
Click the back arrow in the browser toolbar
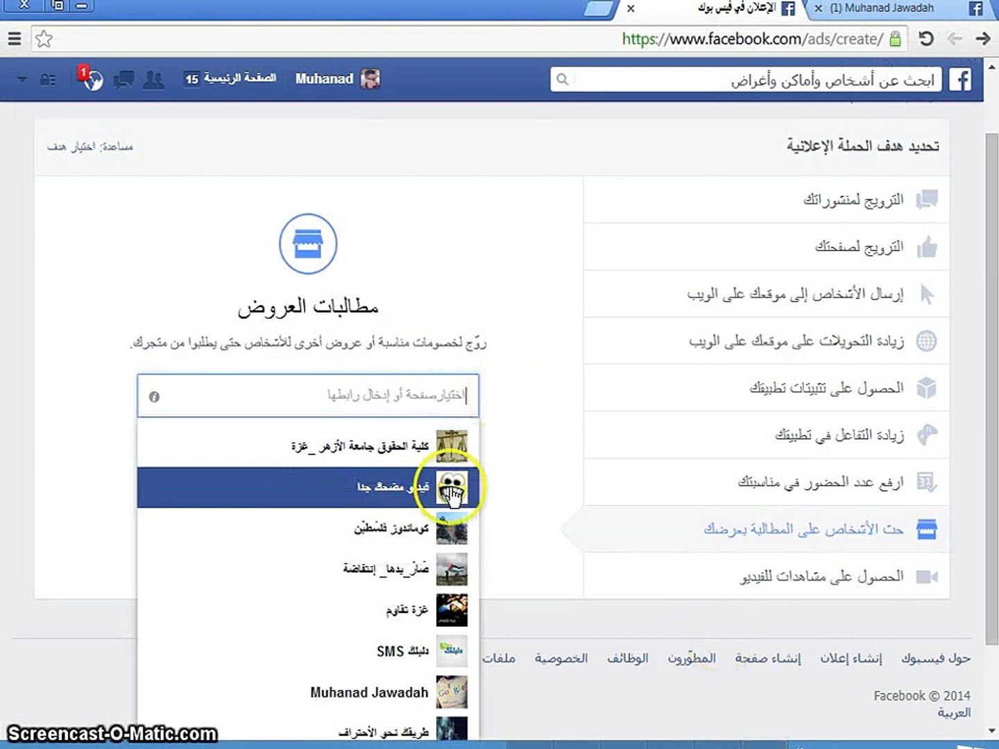coord(955,39)
